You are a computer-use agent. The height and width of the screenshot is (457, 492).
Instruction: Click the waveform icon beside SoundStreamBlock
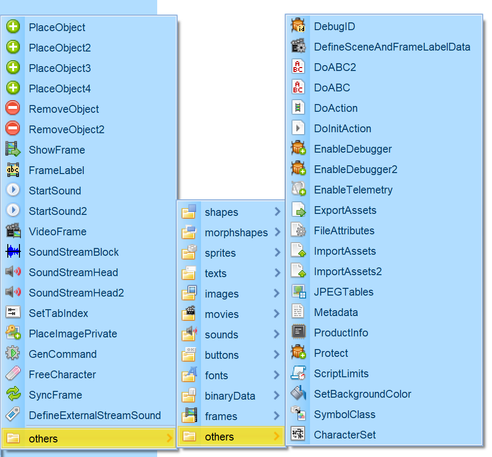(13, 252)
